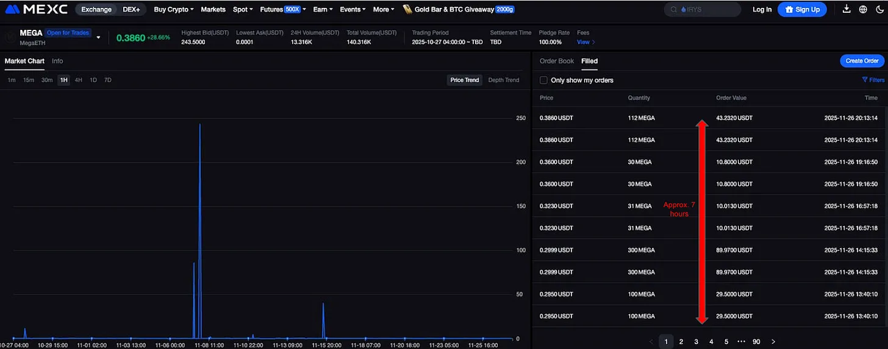Click the search magnifier icon
The image size is (888, 349).
[x=673, y=10]
